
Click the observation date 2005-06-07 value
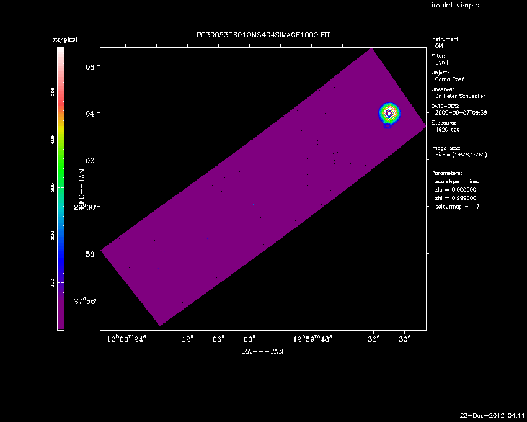[461, 113]
